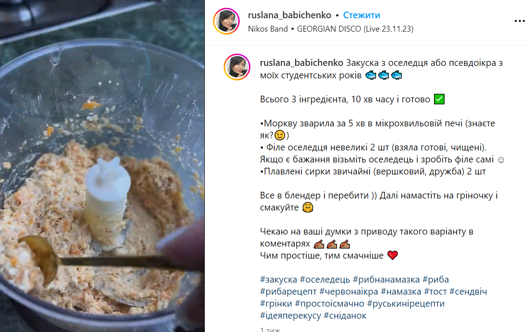Open ruslana_babichenko profile from header username

(290, 15)
